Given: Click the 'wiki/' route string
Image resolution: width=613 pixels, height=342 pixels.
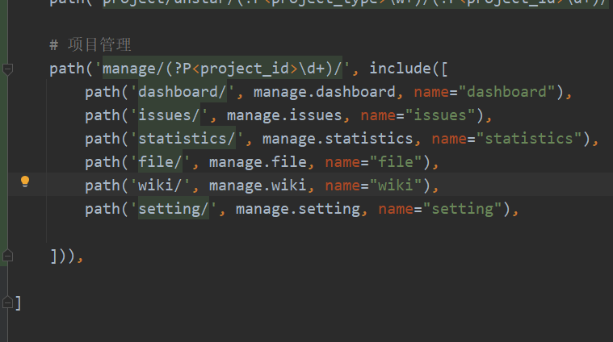Looking at the screenshot, I should point(160,186).
